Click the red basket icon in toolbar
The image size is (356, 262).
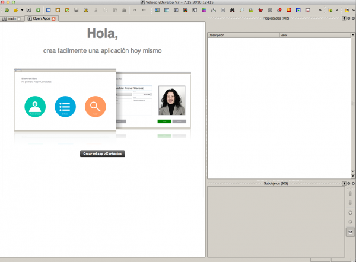[260, 10]
